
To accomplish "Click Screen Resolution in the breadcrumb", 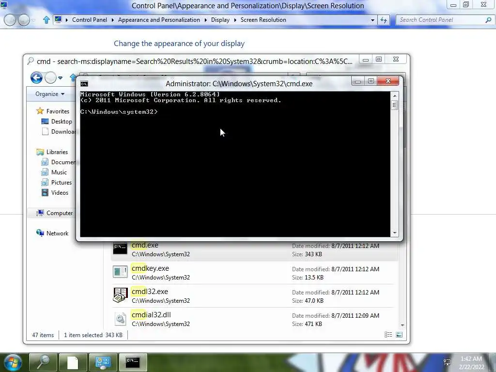I will click(263, 19).
